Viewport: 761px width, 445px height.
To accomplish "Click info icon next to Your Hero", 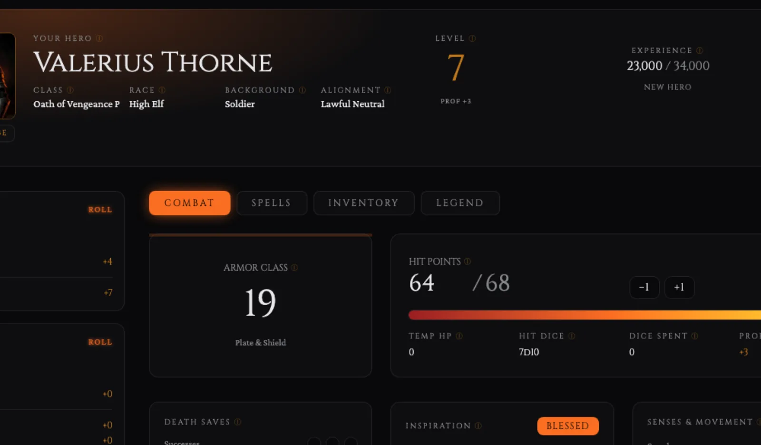I will click(99, 39).
